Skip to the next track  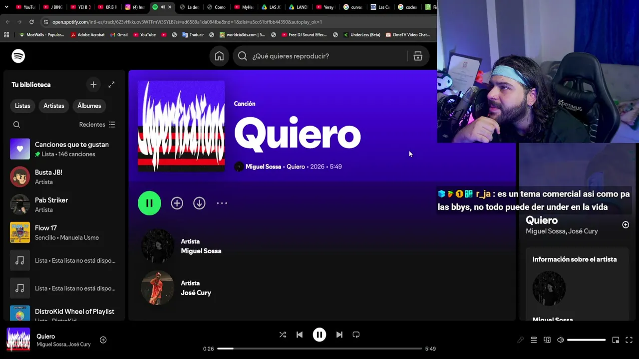click(339, 335)
